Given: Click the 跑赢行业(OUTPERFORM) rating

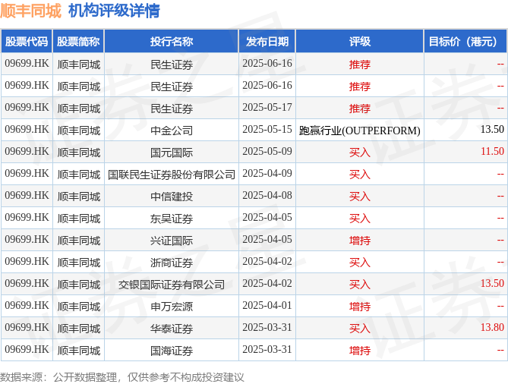Looking at the screenshot, I should click(x=360, y=131).
